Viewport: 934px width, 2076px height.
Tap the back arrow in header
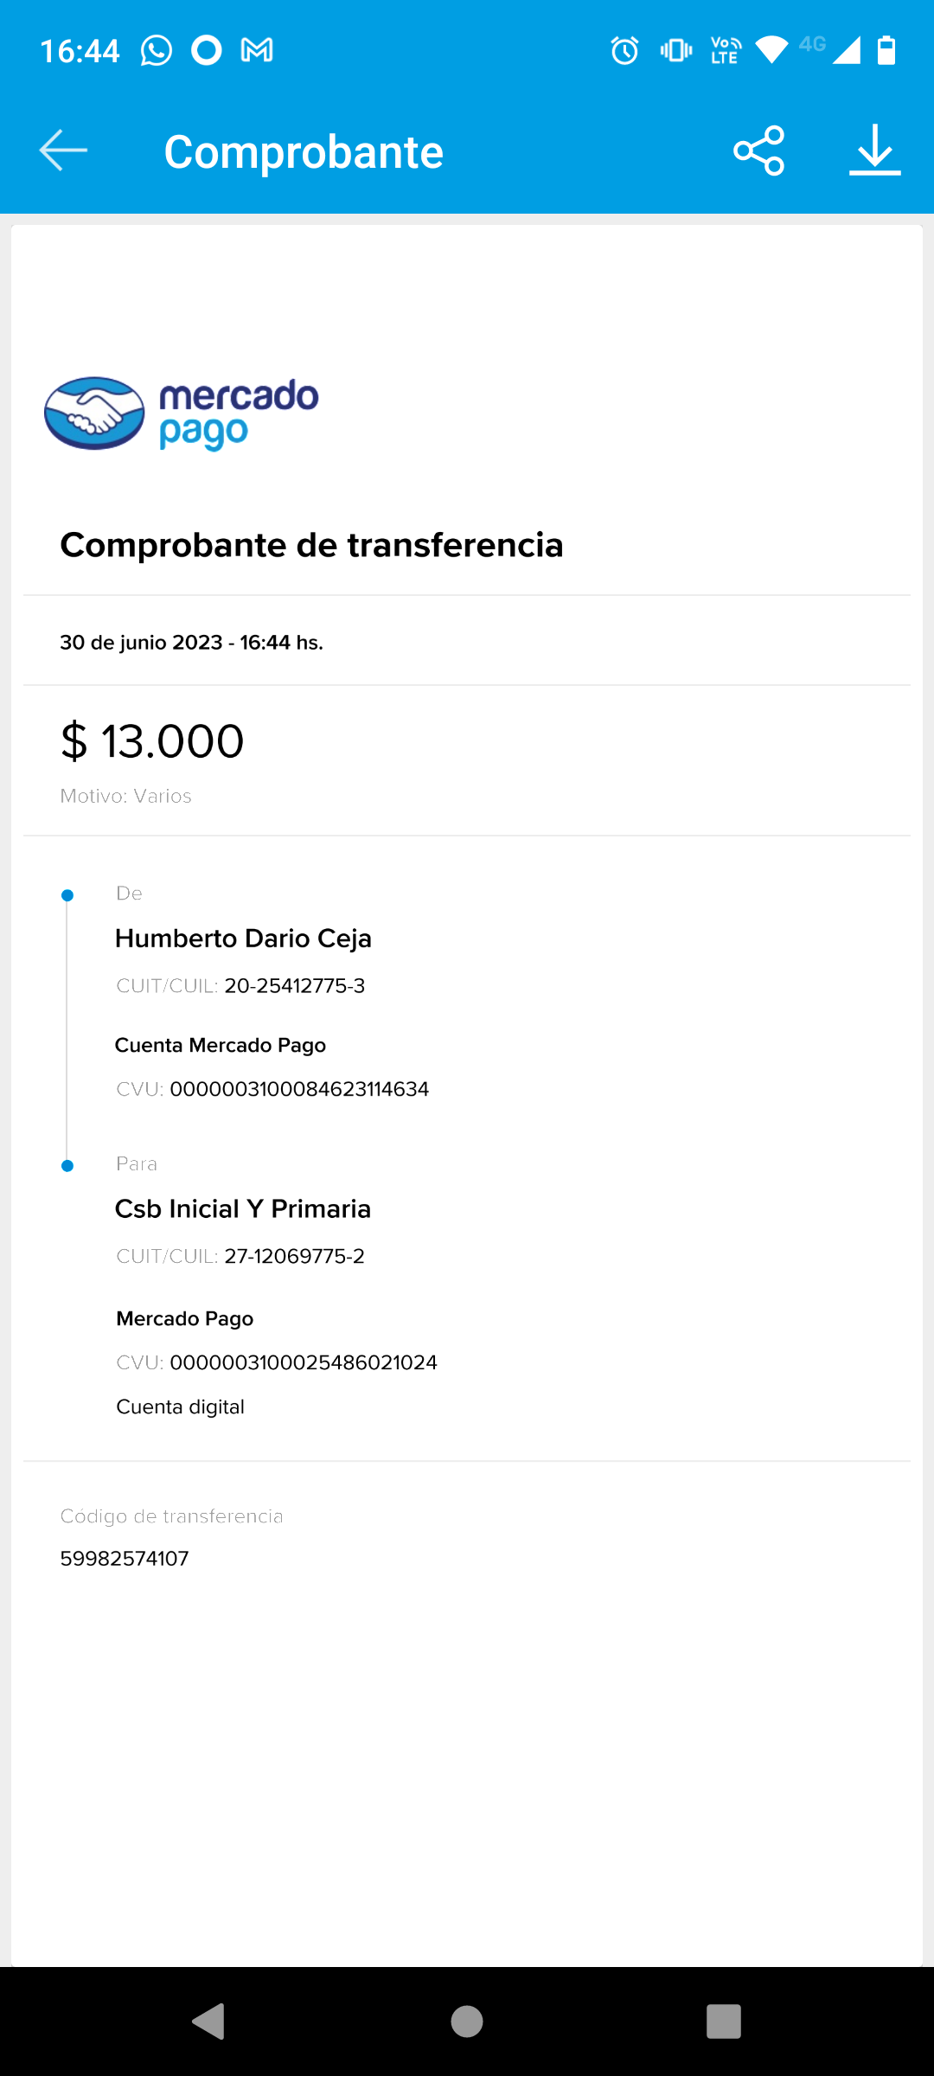click(x=63, y=151)
